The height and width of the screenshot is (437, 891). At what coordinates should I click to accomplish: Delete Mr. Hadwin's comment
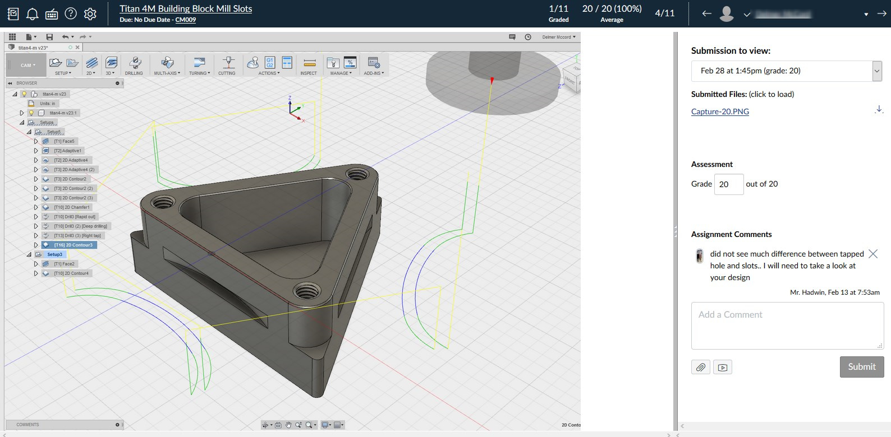click(x=873, y=254)
